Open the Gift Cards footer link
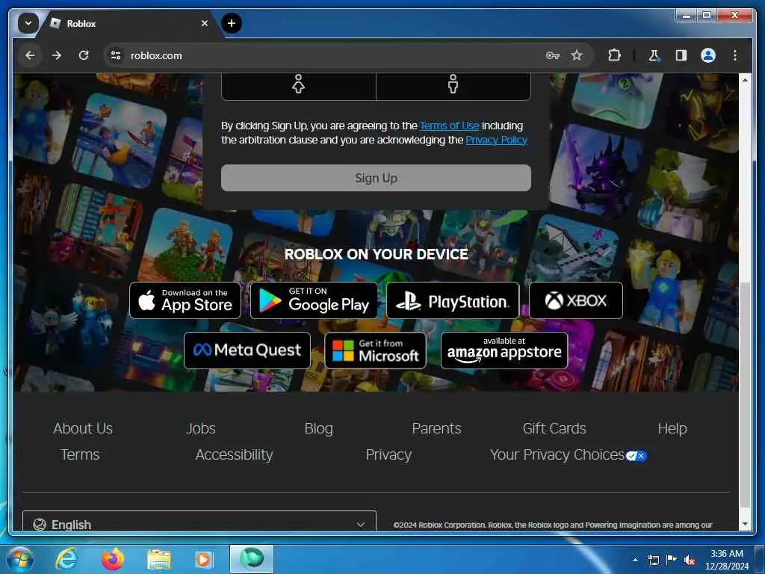This screenshot has height=574, width=765. click(x=554, y=428)
